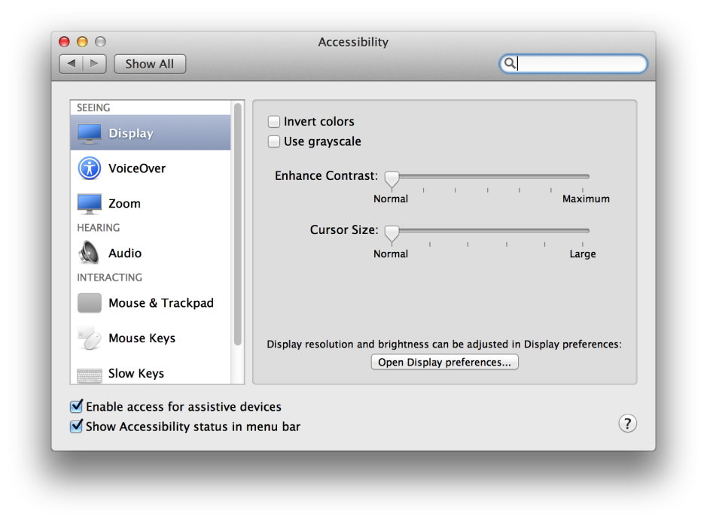The height and width of the screenshot is (522, 707).
Task: Click the magnifying glass in search field
Action: (x=510, y=64)
